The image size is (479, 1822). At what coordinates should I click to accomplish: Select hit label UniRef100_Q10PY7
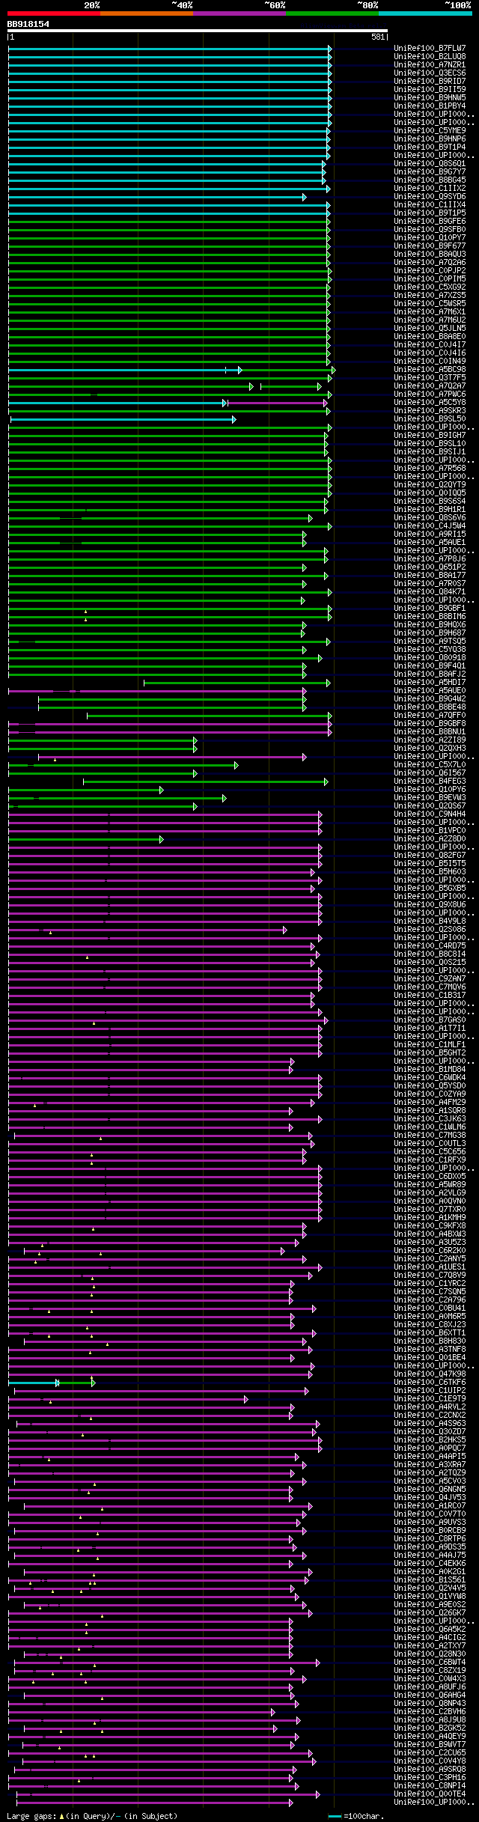coord(430,237)
